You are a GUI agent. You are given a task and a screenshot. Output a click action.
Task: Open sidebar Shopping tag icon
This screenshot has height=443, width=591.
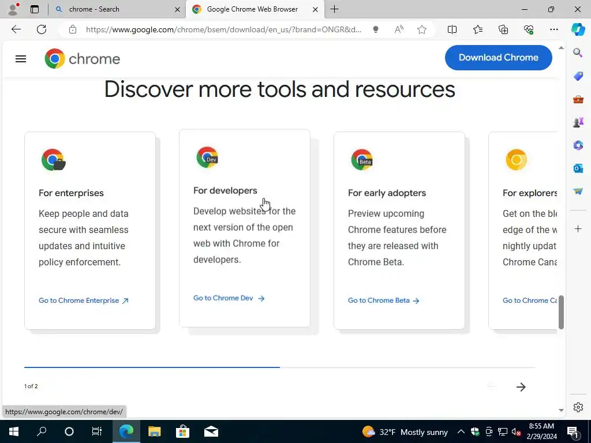click(578, 76)
